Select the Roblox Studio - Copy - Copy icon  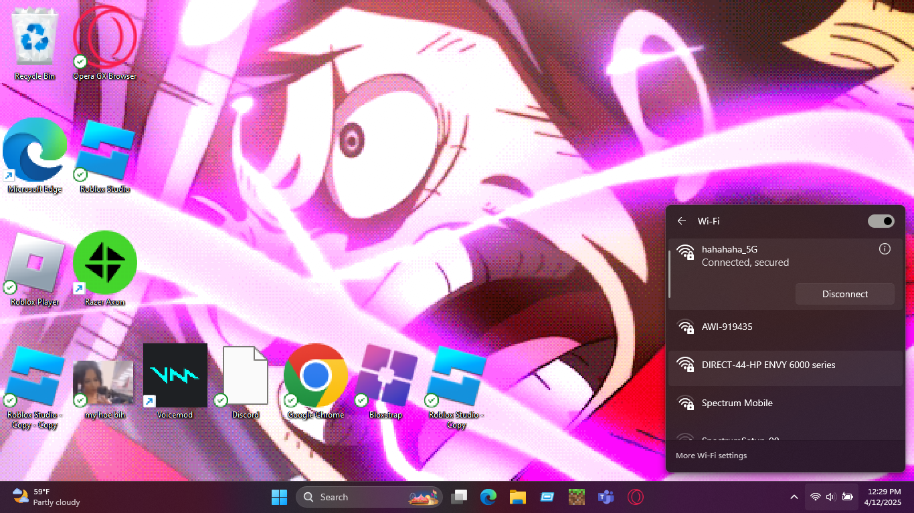point(35,387)
